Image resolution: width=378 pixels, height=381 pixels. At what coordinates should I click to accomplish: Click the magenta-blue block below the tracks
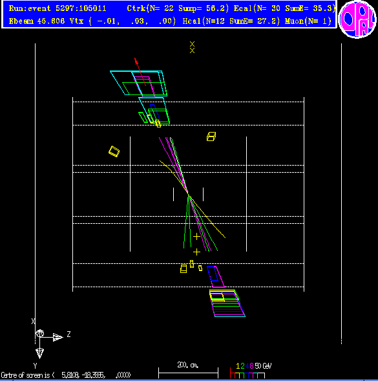click(x=216, y=277)
